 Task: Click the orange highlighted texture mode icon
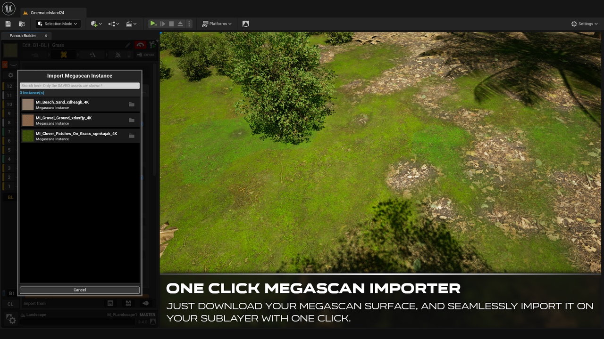63,55
